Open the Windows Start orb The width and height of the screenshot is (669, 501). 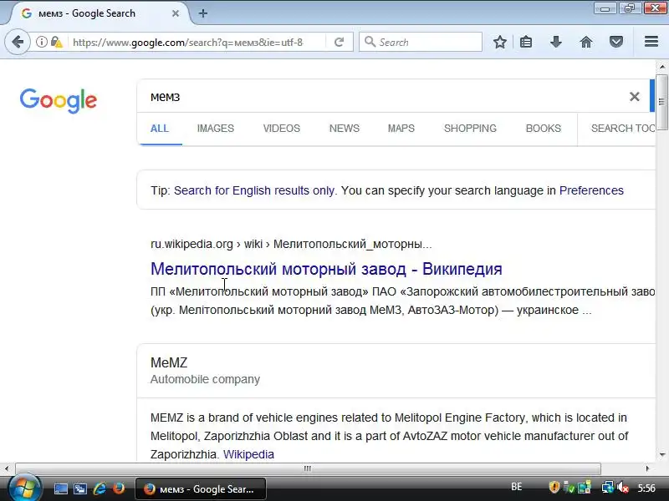click(24, 488)
